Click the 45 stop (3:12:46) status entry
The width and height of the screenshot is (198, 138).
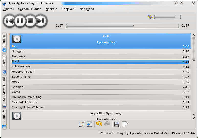click(x=183, y=133)
